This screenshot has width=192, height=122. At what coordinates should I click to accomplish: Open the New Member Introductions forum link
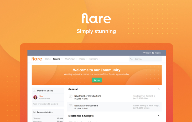(x=87, y=96)
